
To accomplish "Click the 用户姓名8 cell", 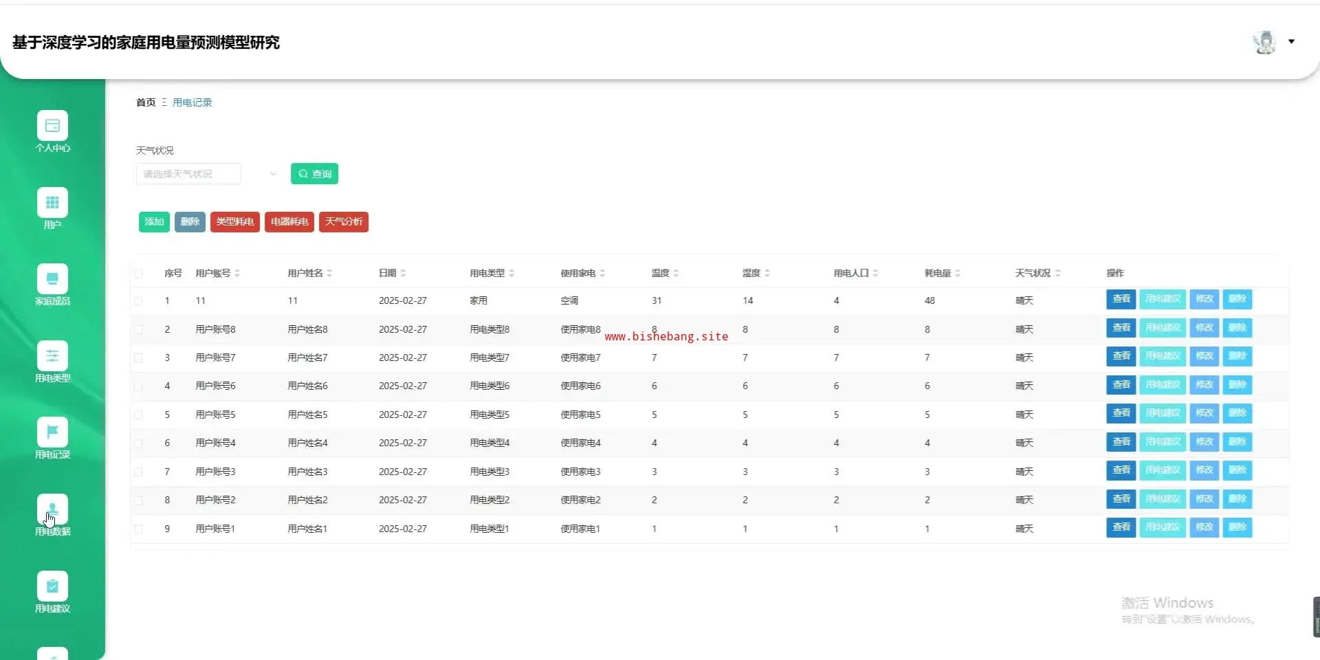I will (307, 329).
